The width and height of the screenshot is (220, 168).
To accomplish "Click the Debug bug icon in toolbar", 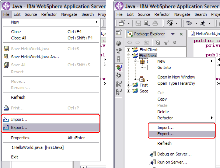I will pos(189,23).
